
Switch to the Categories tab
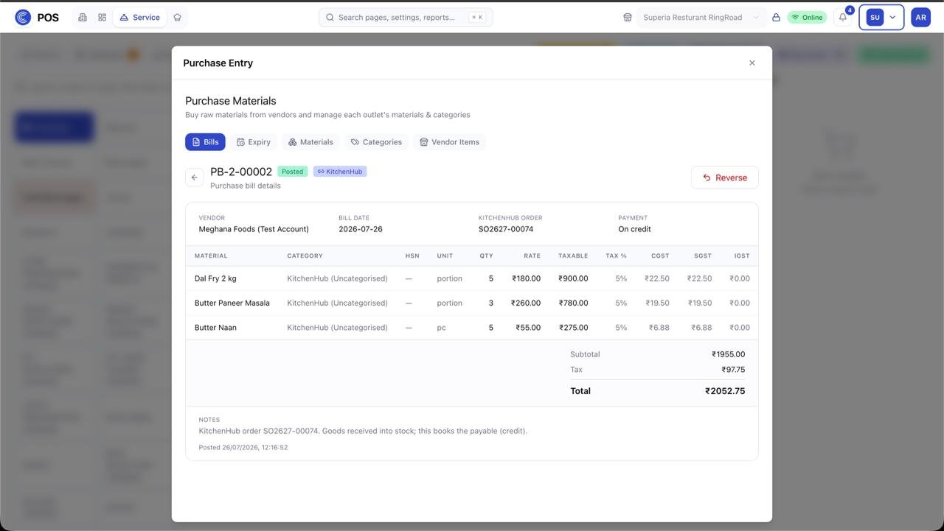pyautogui.click(x=376, y=142)
